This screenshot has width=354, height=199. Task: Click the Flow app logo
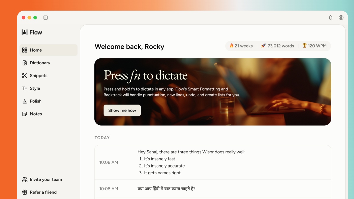coord(31,32)
